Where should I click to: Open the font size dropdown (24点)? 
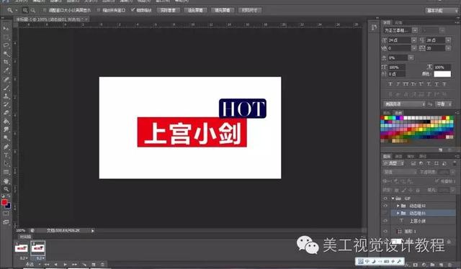click(414, 40)
